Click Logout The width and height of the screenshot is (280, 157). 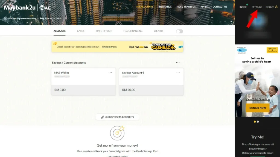tap(269, 7)
